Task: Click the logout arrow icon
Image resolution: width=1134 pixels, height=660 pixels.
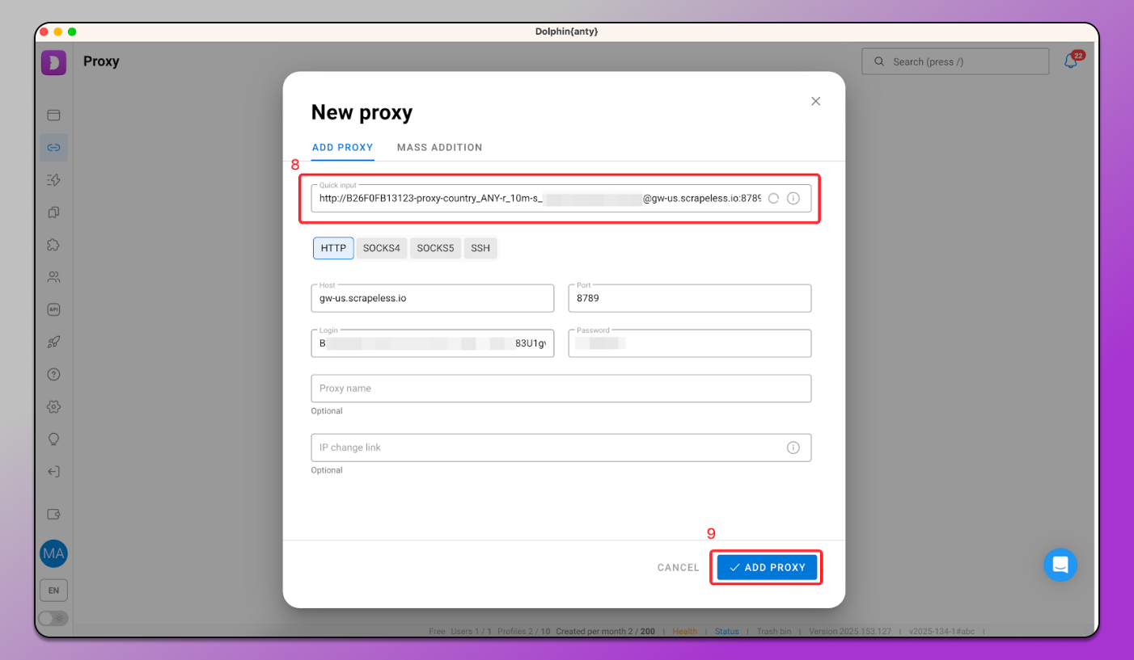Action: point(53,472)
